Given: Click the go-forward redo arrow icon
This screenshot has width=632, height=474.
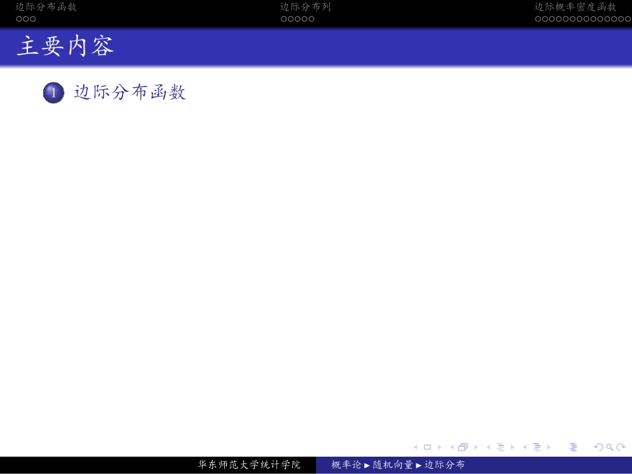Looking at the screenshot, I should [x=621, y=446].
